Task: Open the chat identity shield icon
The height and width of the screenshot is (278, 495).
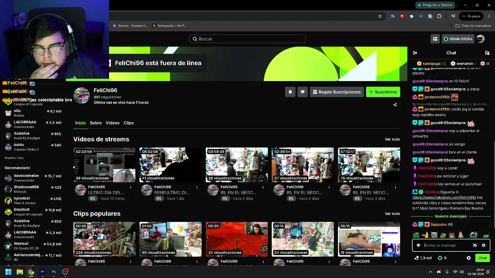Action: point(418,245)
